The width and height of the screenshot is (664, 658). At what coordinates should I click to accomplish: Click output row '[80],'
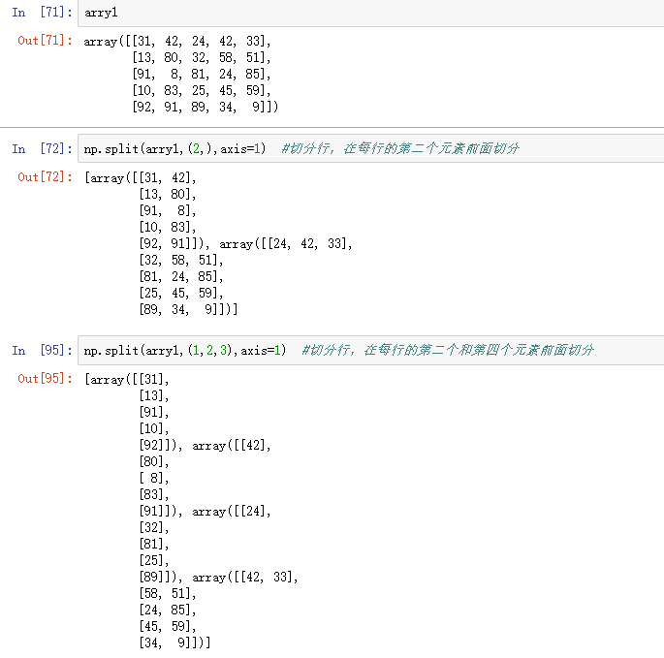(x=154, y=461)
